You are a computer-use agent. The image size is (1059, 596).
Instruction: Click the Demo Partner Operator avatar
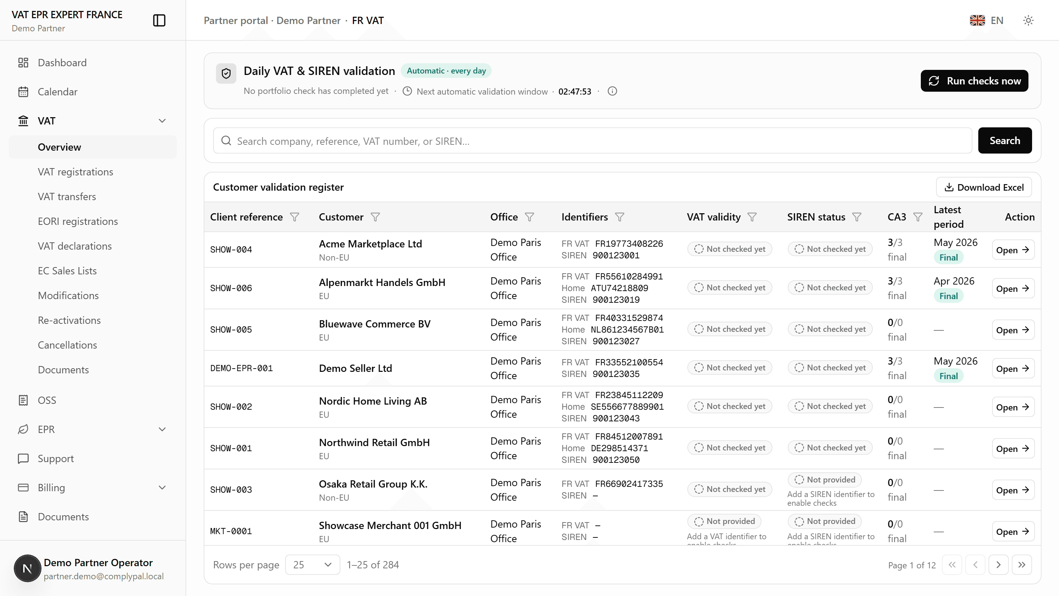point(27,568)
